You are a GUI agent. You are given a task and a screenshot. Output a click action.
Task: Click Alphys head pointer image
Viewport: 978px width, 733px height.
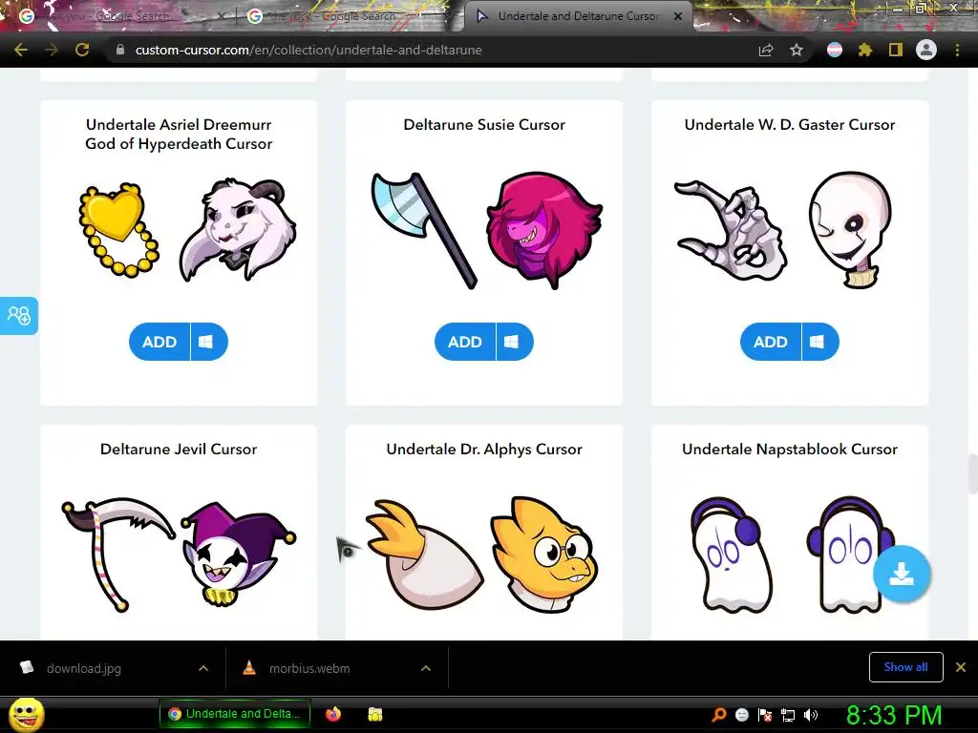544,555
